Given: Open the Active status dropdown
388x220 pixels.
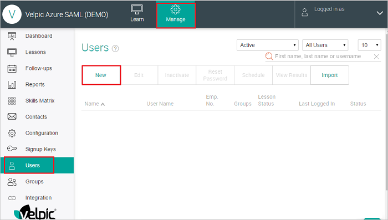Looking at the screenshot, I should 268,45.
